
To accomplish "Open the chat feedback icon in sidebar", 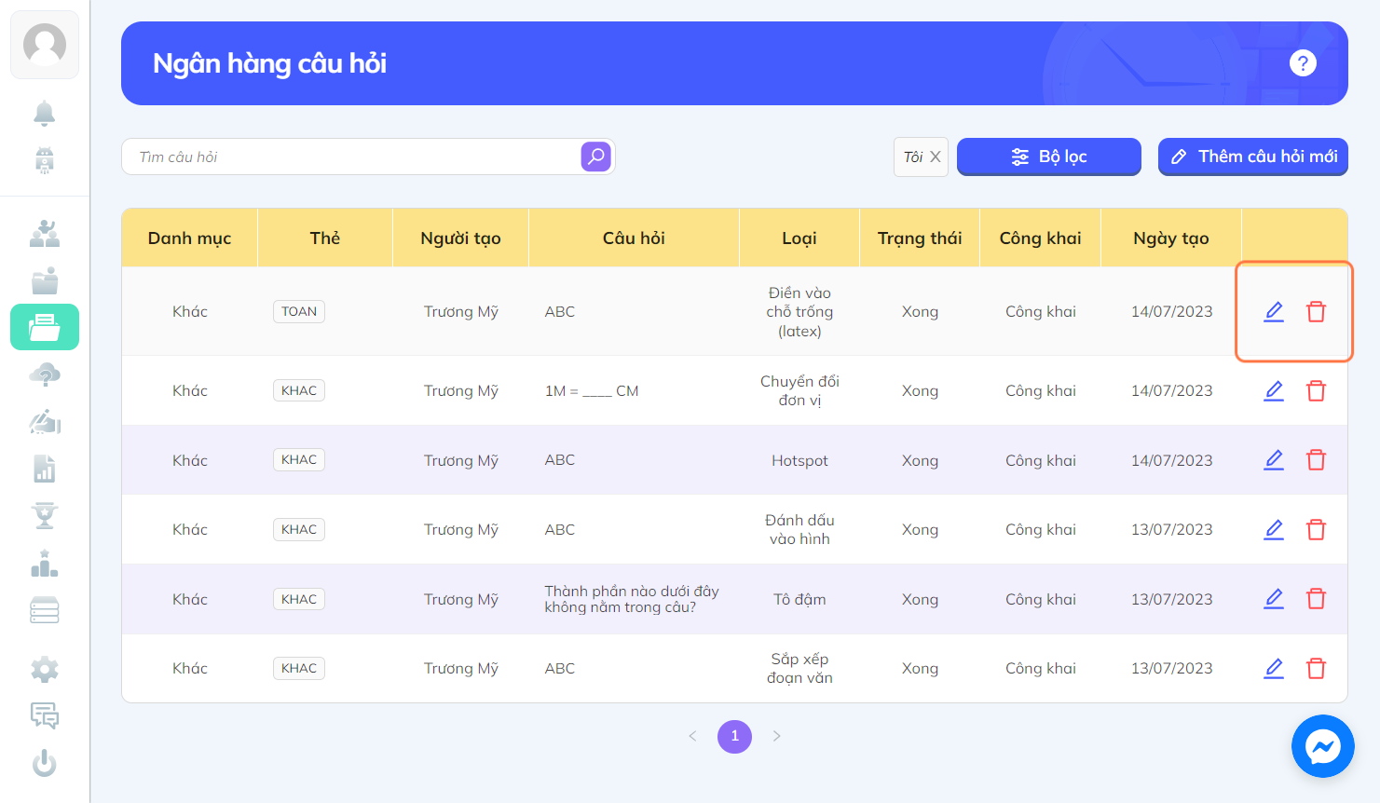I will point(45,715).
